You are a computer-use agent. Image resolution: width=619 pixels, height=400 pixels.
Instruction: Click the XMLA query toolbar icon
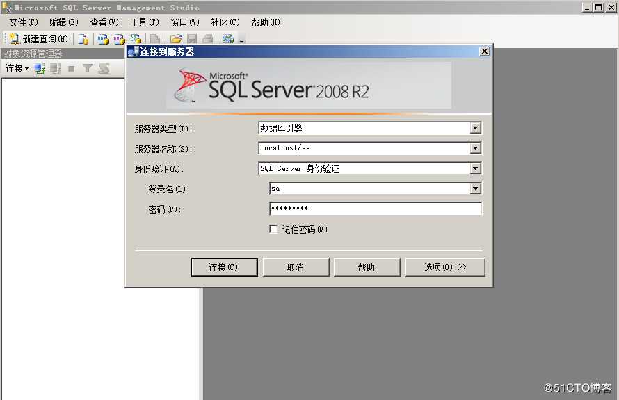[x=136, y=39]
